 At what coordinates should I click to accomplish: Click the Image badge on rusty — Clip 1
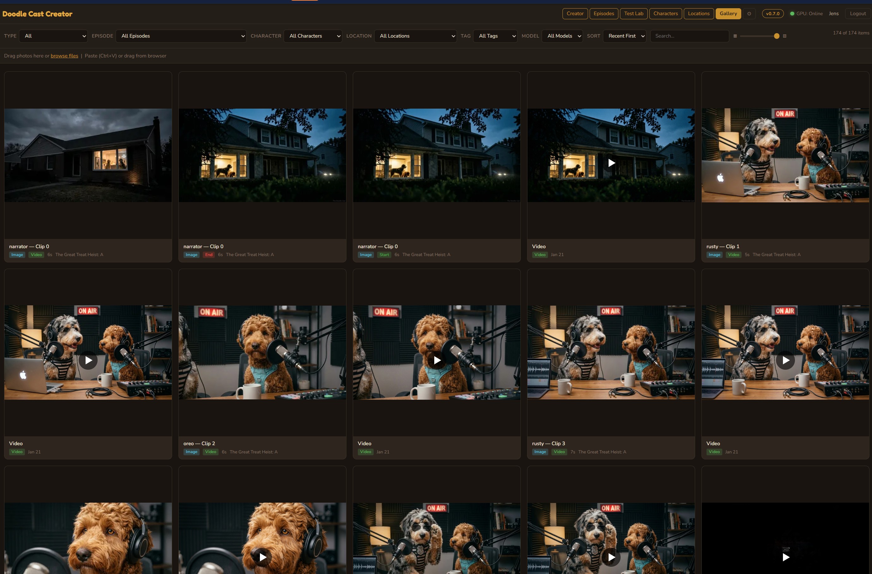pyautogui.click(x=714, y=254)
